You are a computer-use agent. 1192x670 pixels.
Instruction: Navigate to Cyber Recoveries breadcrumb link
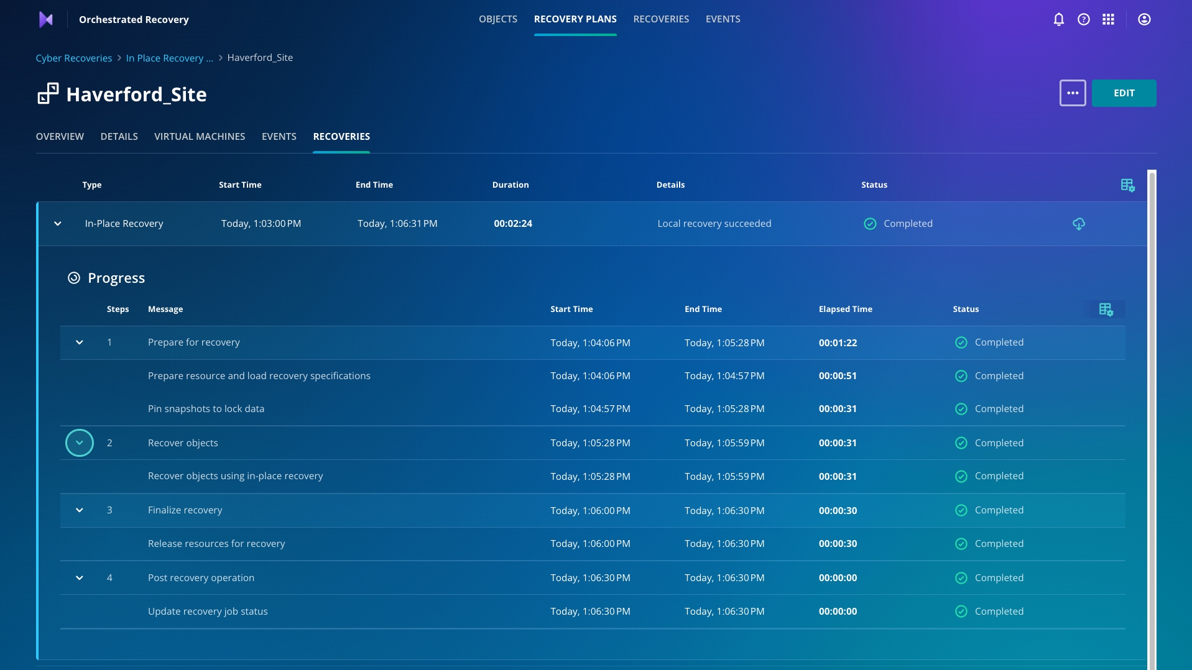coord(74,58)
